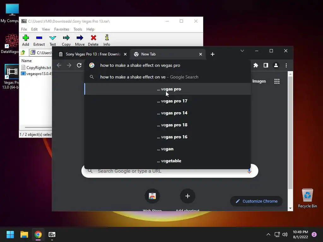
Task: Open Chrome tab search dropdown chevron
Action: 242,51
